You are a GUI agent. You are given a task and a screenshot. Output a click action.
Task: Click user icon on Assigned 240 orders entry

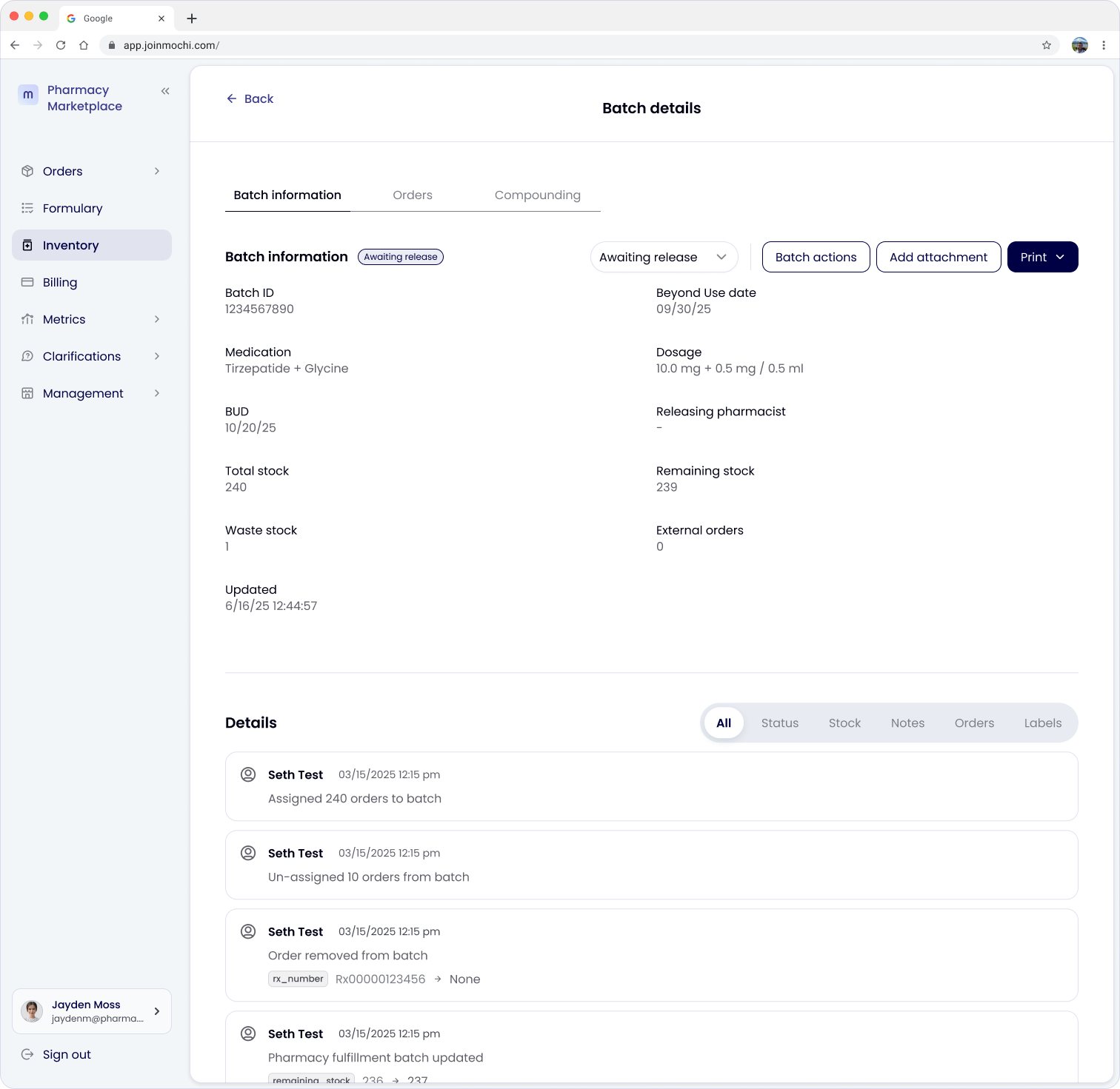pos(248,774)
